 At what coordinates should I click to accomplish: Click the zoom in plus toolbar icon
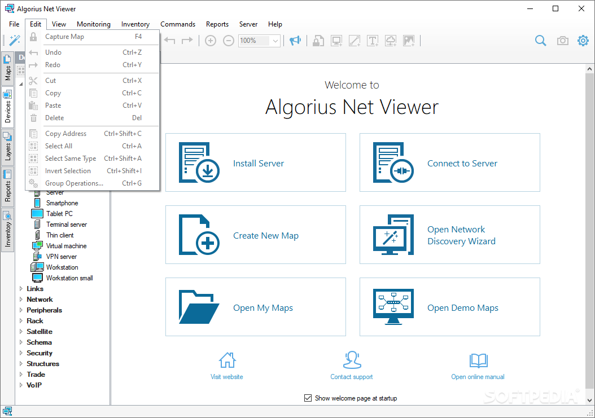click(211, 41)
